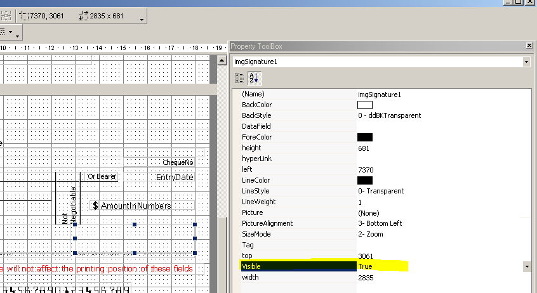Click the ForeColor black color swatch
The width and height of the screenshot is (537, 293).
[x=364, y=137]
